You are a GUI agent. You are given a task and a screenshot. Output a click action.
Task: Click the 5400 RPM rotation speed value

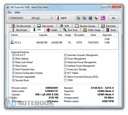[x=108, y=101]
